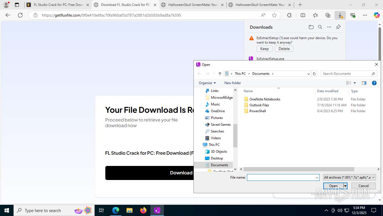
Task: Click the black Download button on page
Action: pyautogui.click(x=150, y=173)
